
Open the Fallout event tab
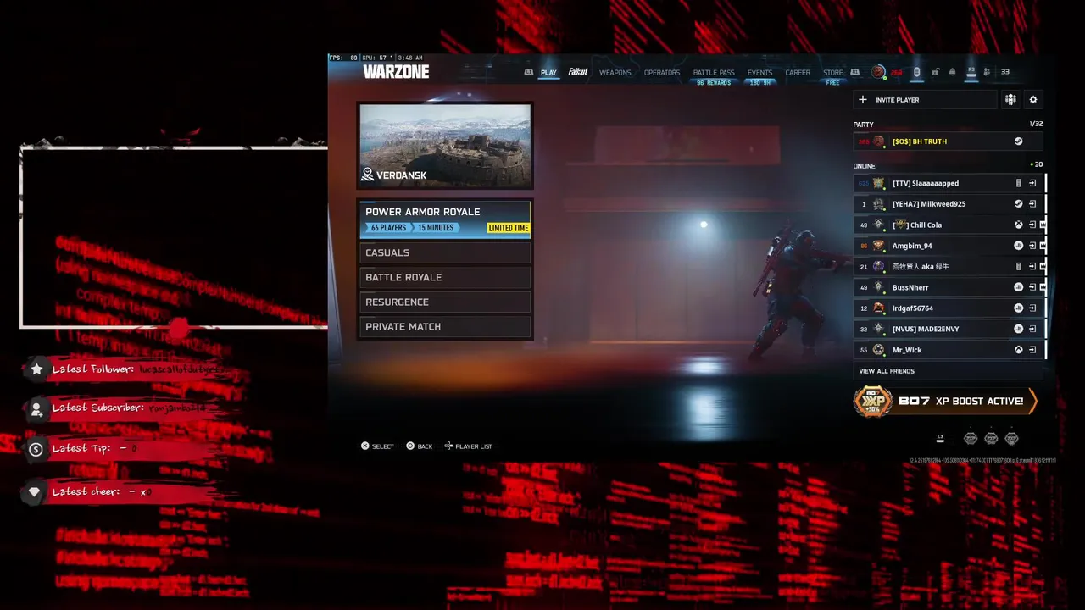pyautogui.click(x=578, y=72)
